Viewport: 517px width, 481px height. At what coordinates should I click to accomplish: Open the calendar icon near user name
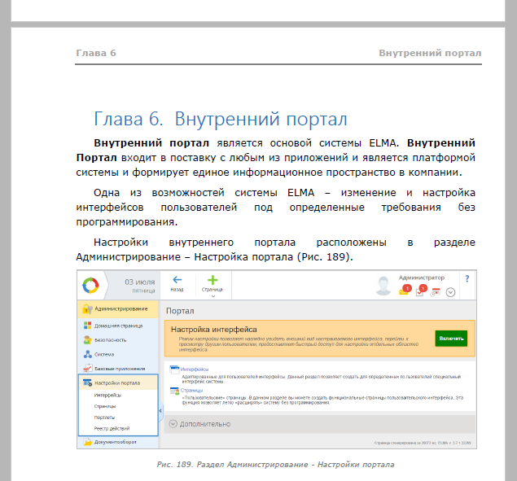436,292
